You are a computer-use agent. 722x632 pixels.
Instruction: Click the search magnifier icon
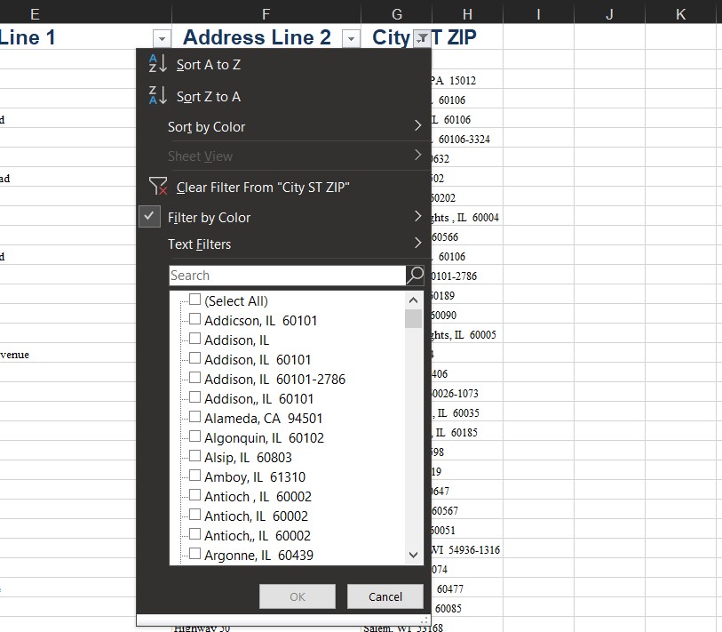(415, 276)
